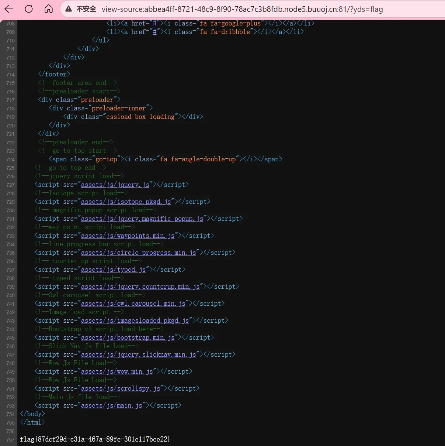Open the assets/js/main.js link

(x=111, y=405)
